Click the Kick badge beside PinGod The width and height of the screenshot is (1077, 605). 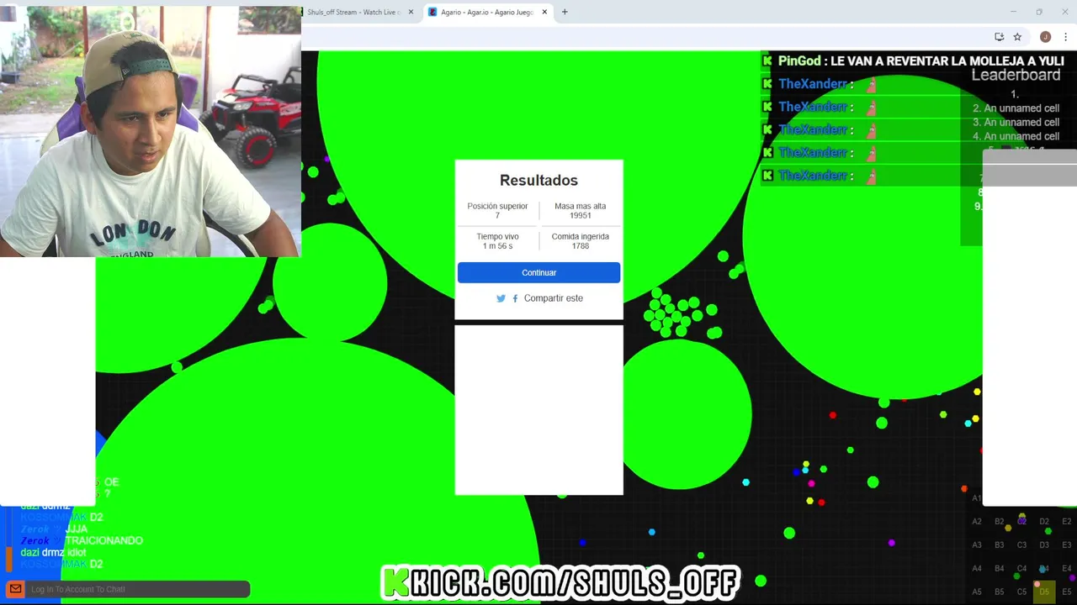coord(767,60)
